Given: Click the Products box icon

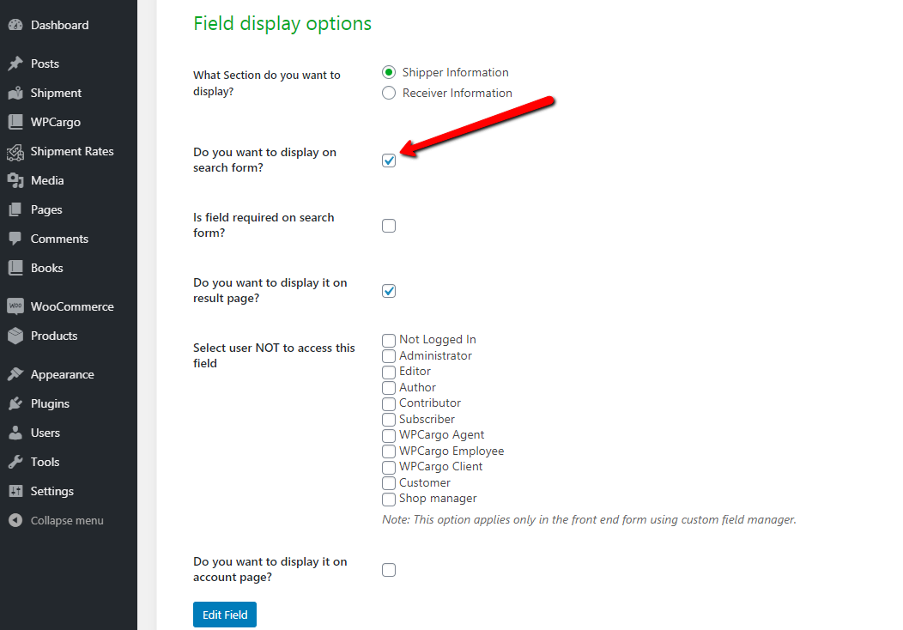Looking at the screenshot, I should click(15, 336).
